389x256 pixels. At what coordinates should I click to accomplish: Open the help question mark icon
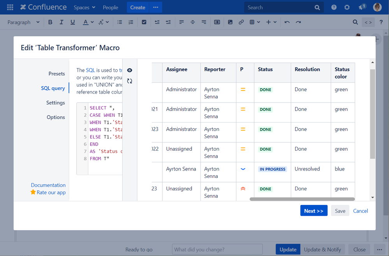pos(334,7)
